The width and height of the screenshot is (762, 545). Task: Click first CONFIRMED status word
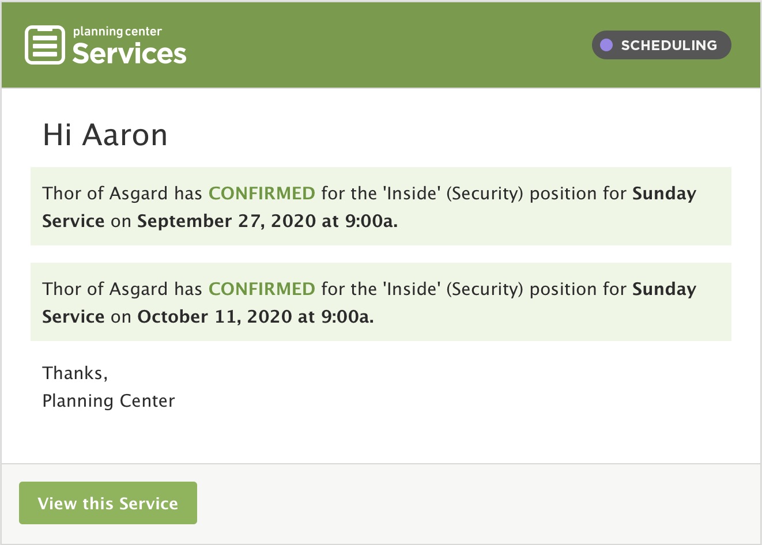click(x=262, y=193)
